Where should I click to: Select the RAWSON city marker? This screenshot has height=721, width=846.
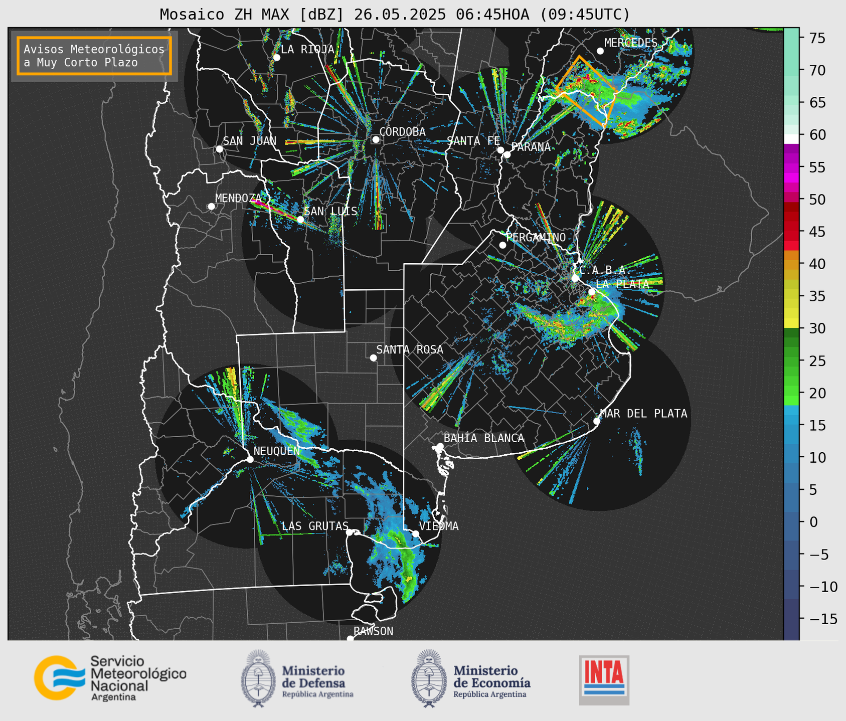350,639
